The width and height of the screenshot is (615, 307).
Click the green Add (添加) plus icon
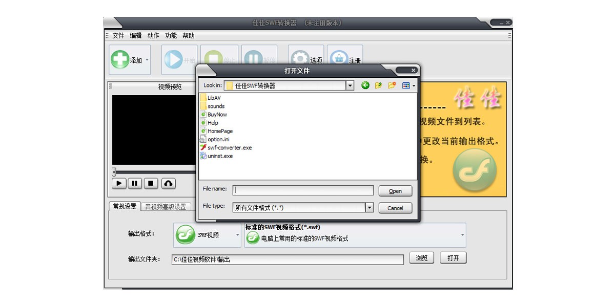tap(120, 60)
